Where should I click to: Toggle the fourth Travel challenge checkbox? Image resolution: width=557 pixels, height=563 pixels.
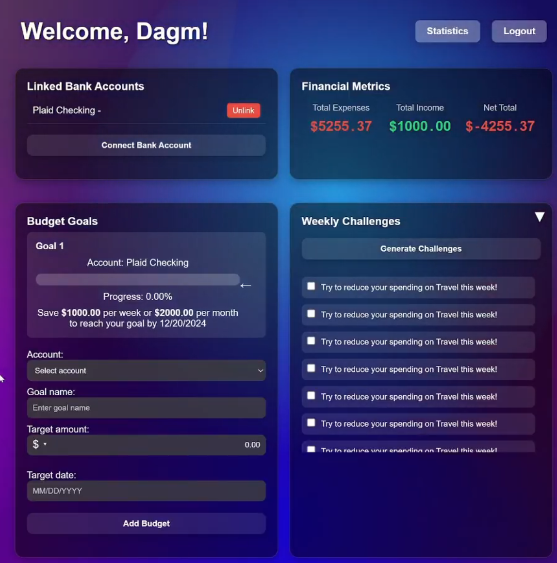coord(311,369)
